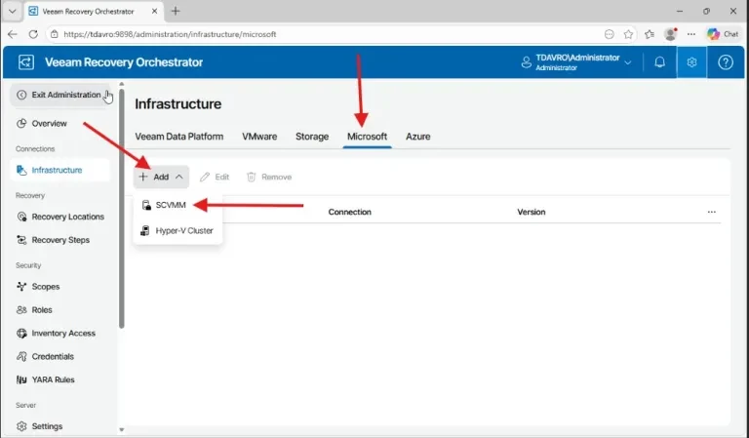Open the administration gear icon in header

(691, 62)
